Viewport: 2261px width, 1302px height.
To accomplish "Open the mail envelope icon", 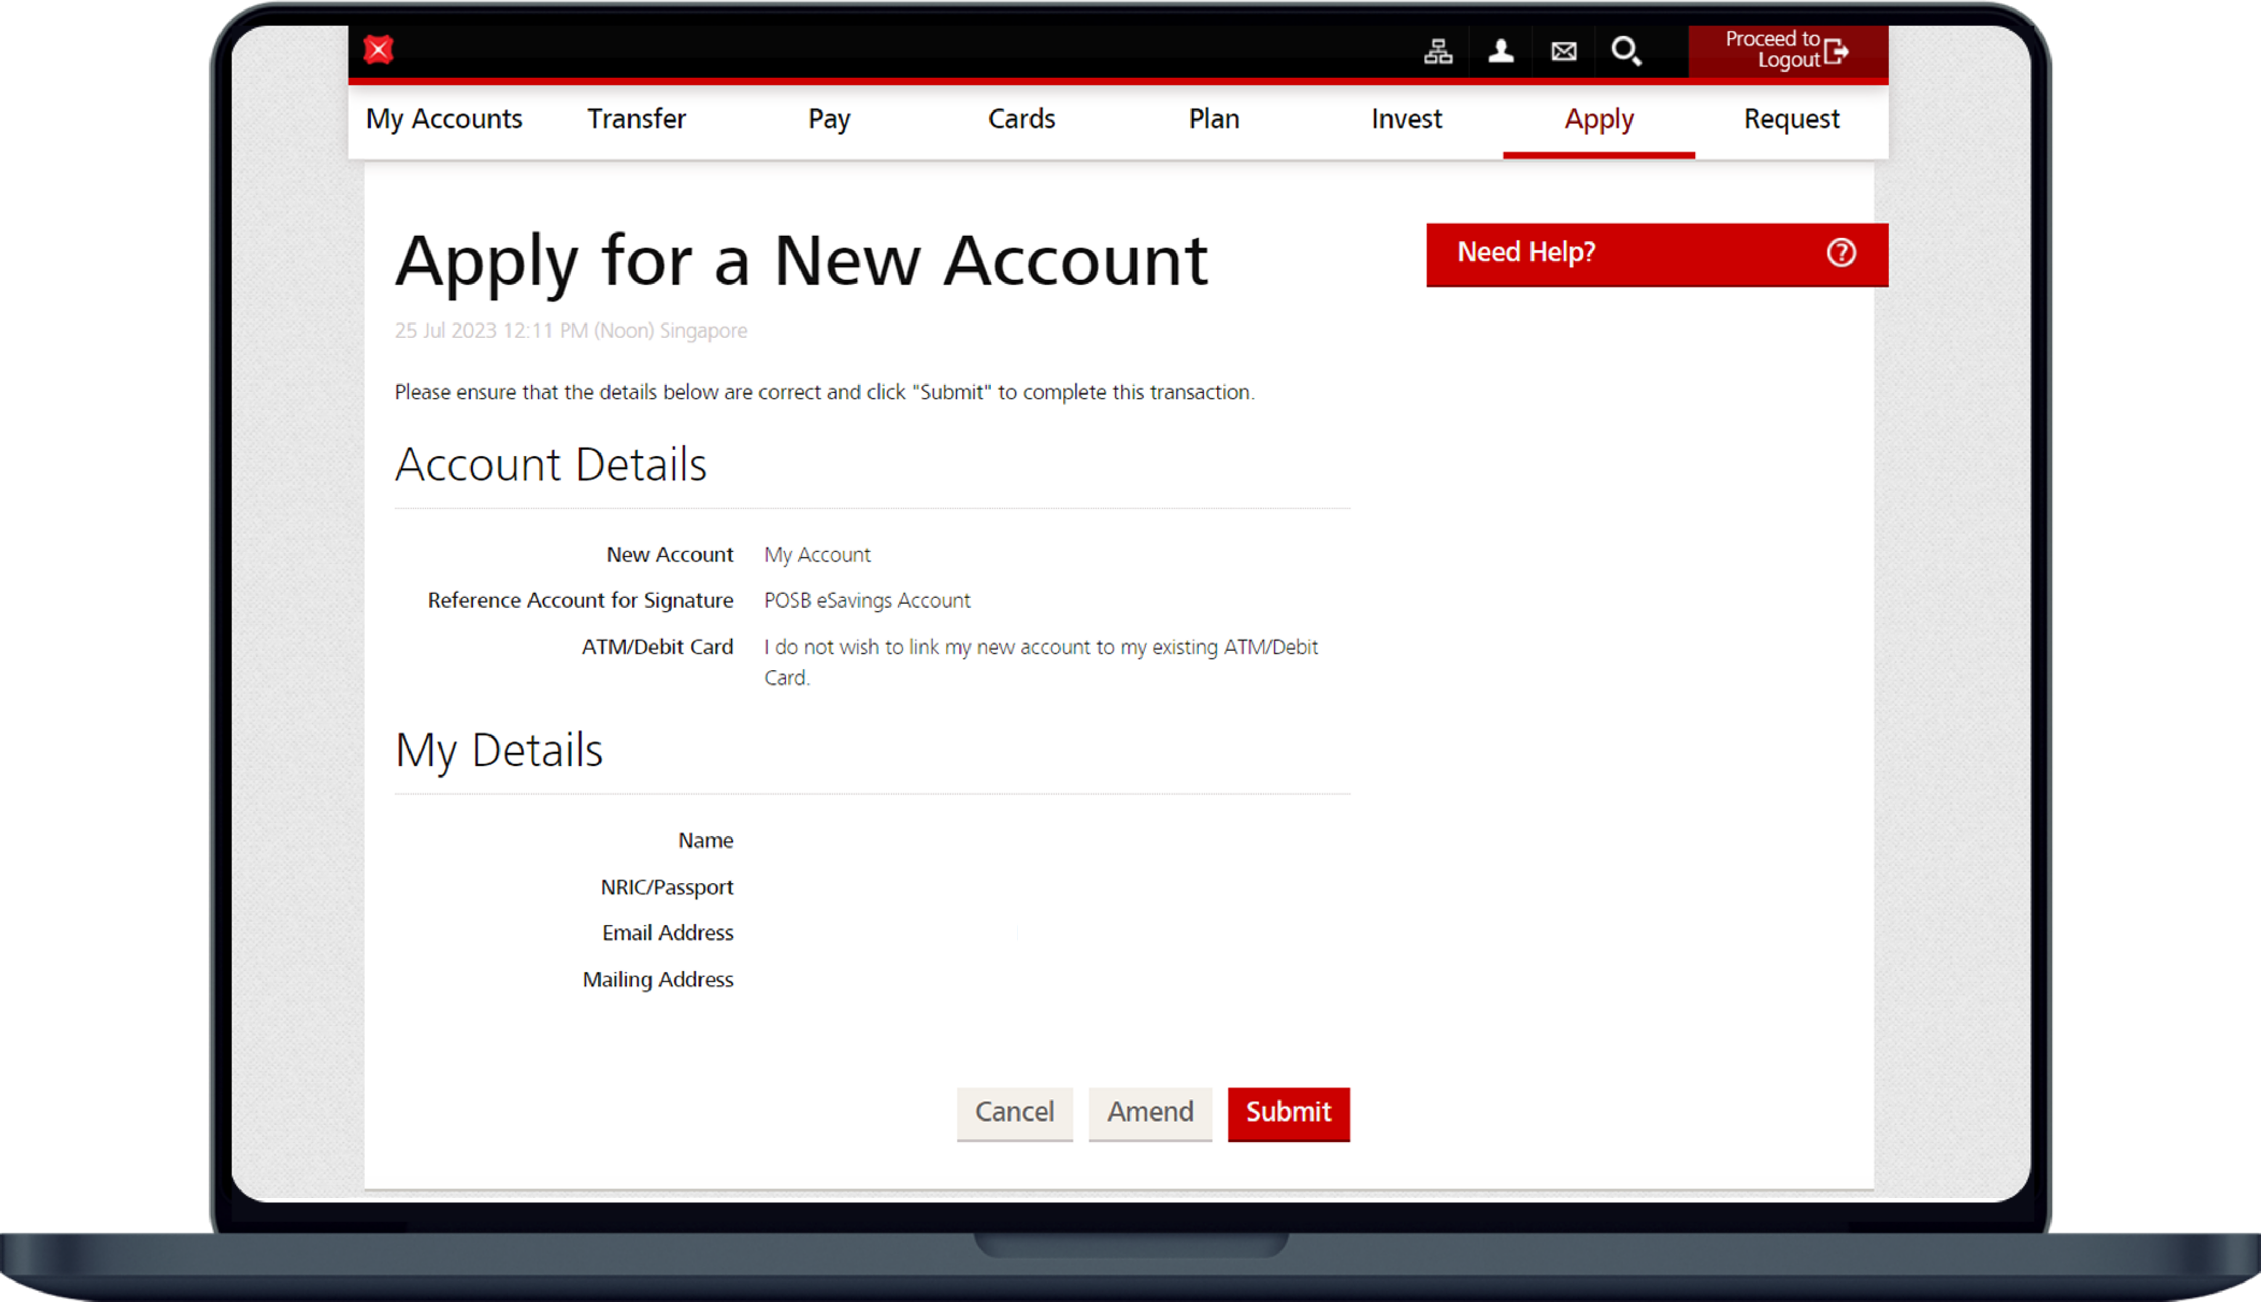I will (x=1563, y=51).
